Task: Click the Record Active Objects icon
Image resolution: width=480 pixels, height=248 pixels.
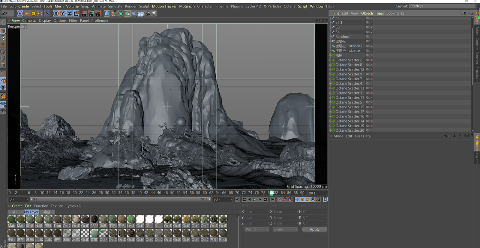Action: 279,200
